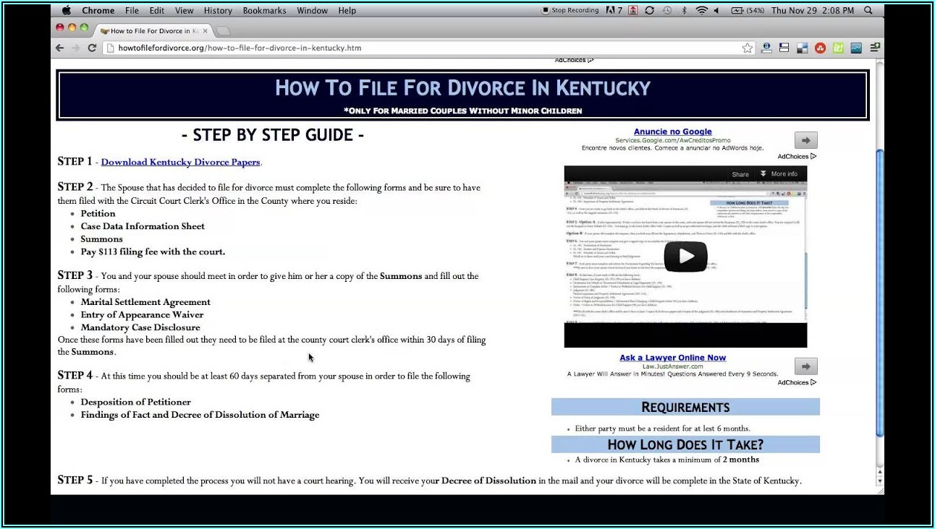Open Ask a Lawyer Online Now link

point(672,358)
